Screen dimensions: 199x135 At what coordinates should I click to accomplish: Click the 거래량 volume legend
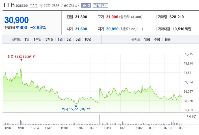191,116
